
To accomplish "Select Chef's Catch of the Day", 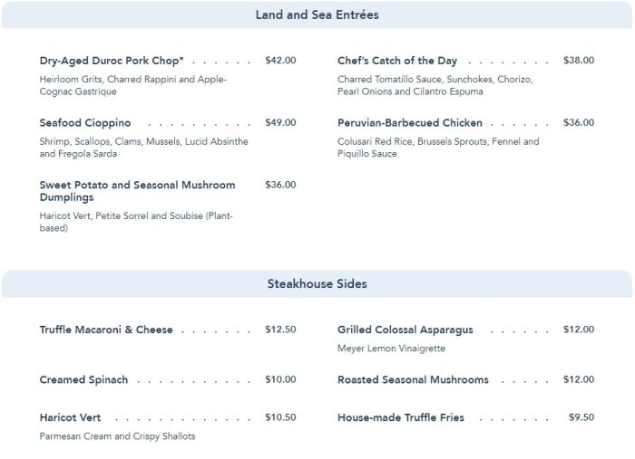I will 397,61.
